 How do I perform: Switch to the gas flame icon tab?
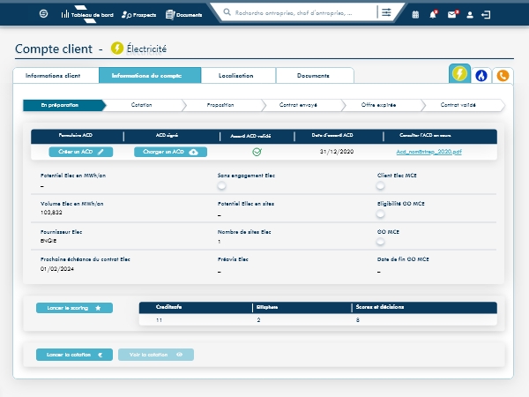[x=481, y=75]
